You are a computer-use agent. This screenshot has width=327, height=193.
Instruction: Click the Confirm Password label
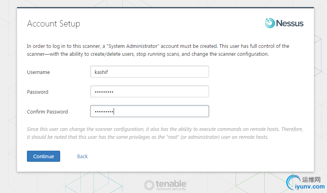[48, 112]
